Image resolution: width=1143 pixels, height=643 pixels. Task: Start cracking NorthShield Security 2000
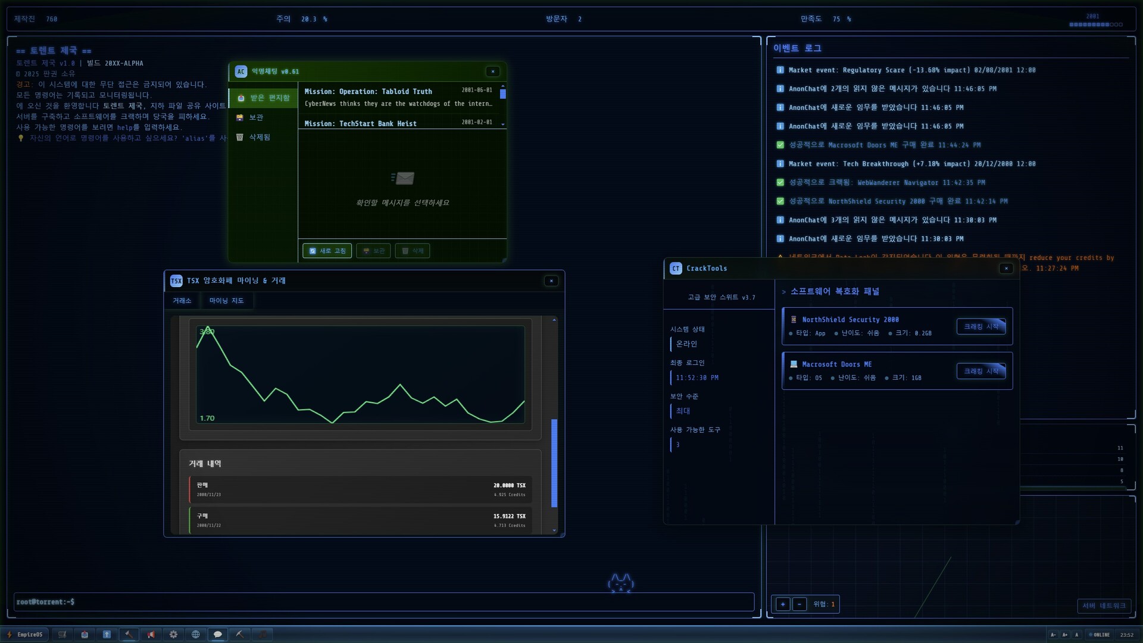pos(981,327)
